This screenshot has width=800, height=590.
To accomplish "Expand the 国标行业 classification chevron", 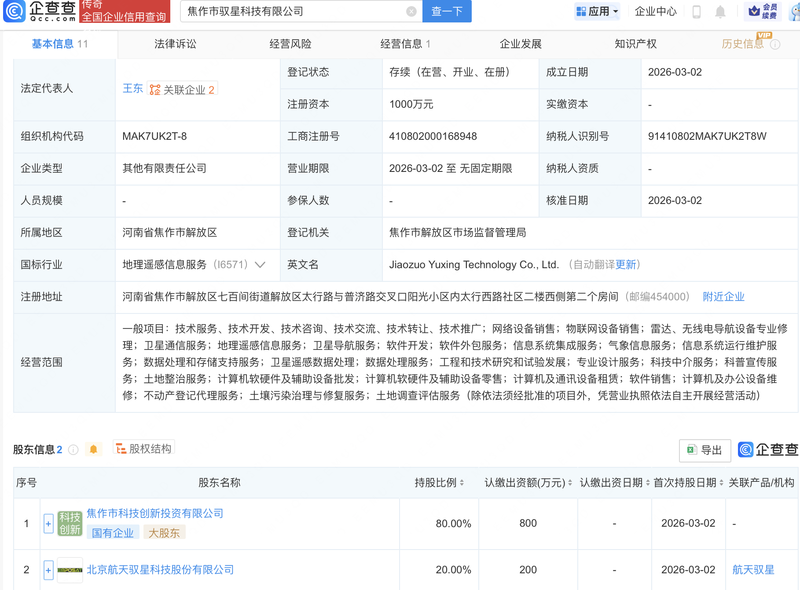I will click(x=260, y=265).
